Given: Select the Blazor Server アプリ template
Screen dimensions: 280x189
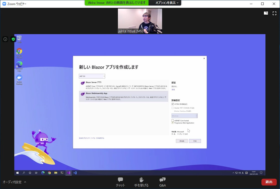Looking at the screenshot, I should (124, 85).
